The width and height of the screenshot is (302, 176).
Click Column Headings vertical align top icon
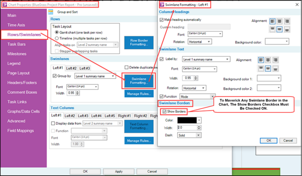272,29
